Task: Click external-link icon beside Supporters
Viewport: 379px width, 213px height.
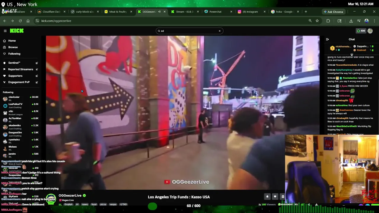Action: [x=37, y=76]
